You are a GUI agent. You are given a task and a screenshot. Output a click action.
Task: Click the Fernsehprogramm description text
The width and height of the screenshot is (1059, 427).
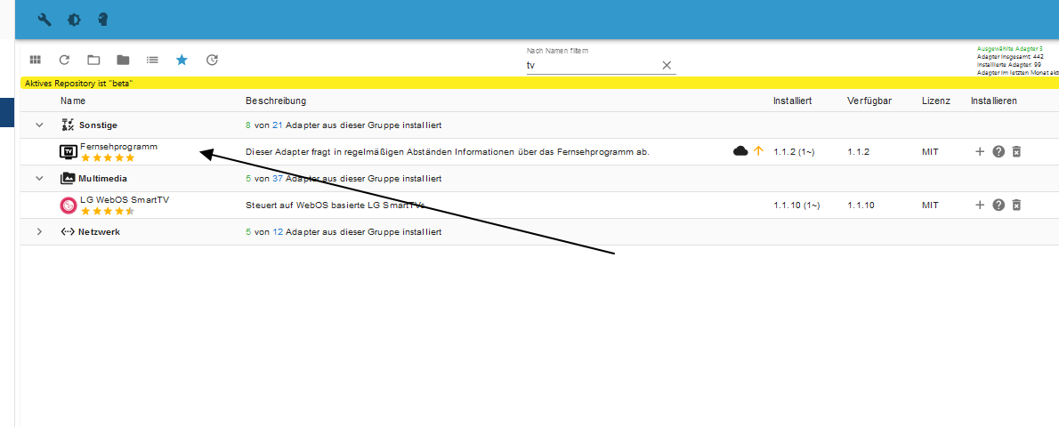click(x=447, y=152)
